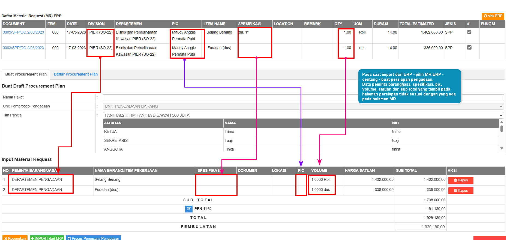Image resolution: width=507 pixels, height=240 pixels.
Task: Click the Daftar Material Request (MR) ERP title
Action: click(x=31, y=16)
